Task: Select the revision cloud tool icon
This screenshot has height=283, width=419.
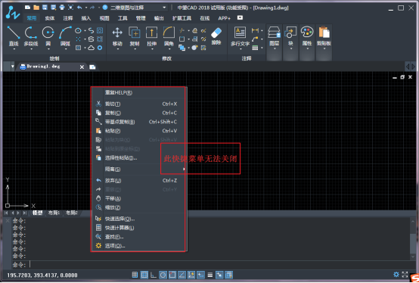Action: click(92, 48)
